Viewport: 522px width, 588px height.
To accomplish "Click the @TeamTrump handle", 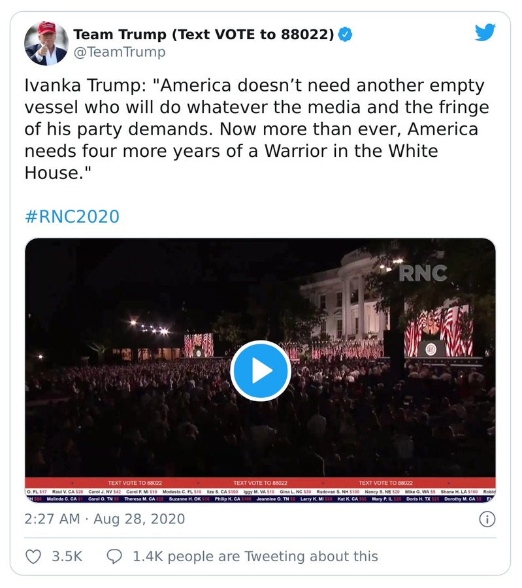I will (120, 52).
